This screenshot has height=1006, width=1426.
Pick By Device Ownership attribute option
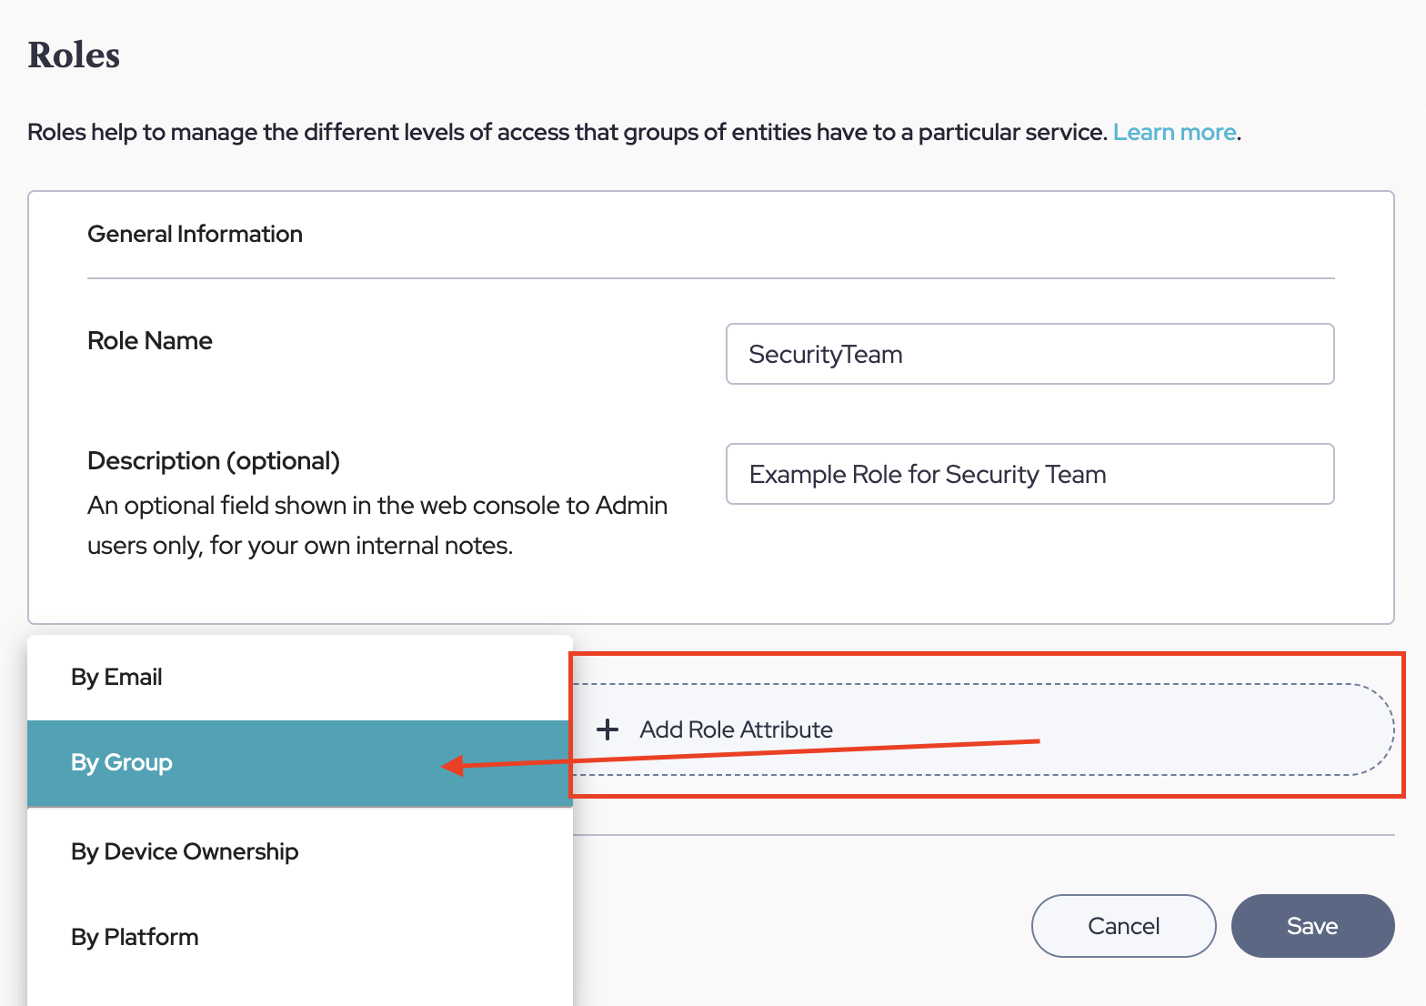(x=185, y=852)
